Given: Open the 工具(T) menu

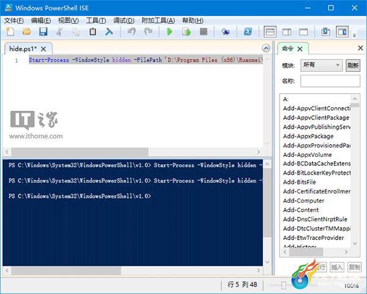Looking at the screenshot, I should (x=96, y=21).
